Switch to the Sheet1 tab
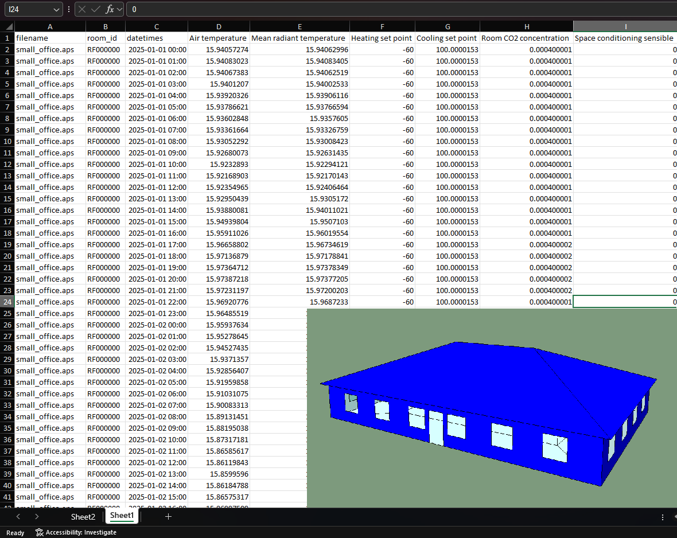 tap(122, 516)
